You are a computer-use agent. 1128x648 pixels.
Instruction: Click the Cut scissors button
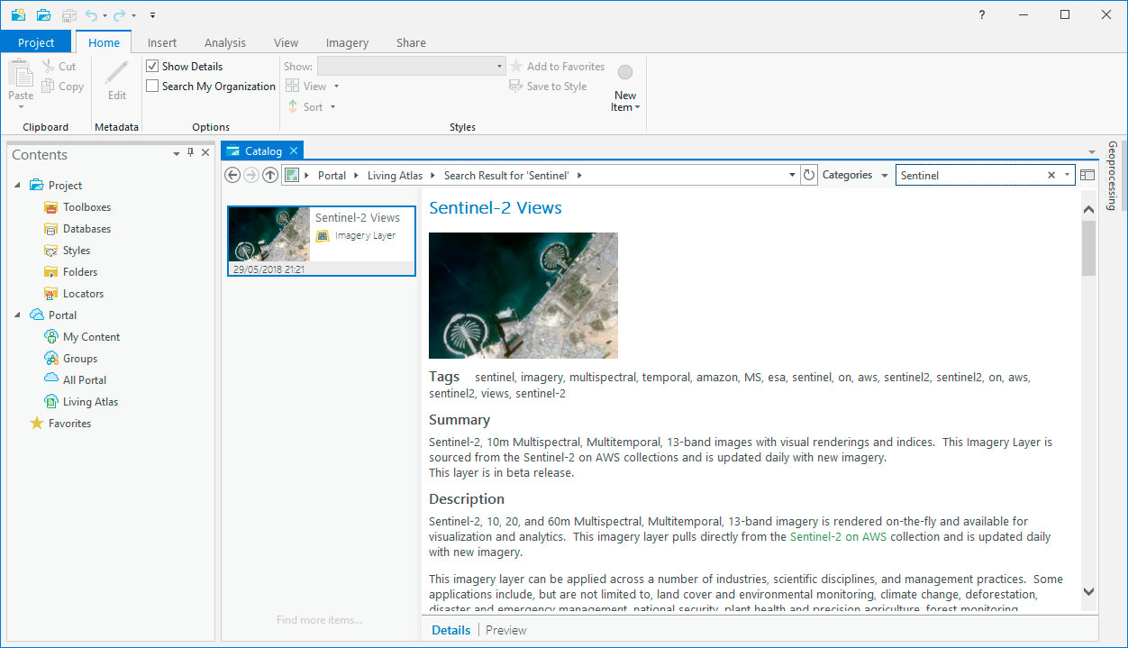click(x=59, y=67)
